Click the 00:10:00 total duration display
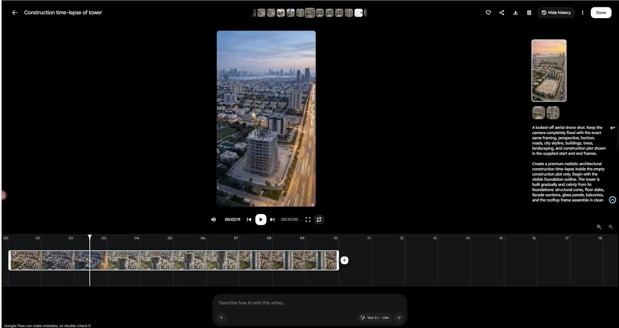 tap(289, 219)
